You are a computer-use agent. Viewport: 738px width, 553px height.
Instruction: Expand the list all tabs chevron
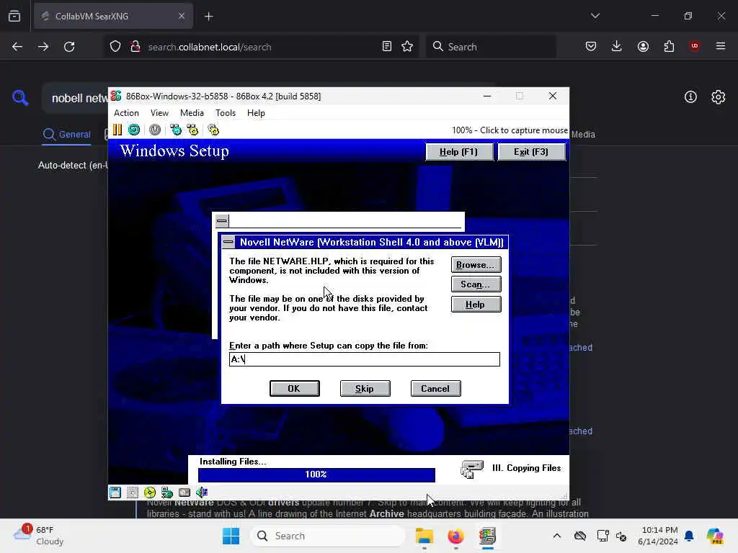[595, 16]
